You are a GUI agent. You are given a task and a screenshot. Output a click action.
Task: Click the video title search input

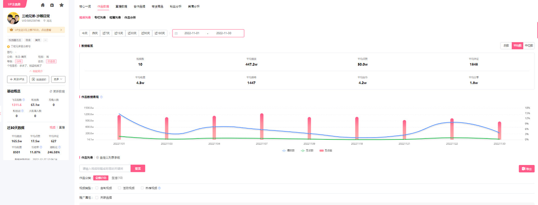coord(105,169)
